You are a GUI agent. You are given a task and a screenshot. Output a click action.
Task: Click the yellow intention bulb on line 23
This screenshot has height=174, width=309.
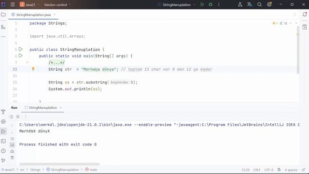click(33, 69)
